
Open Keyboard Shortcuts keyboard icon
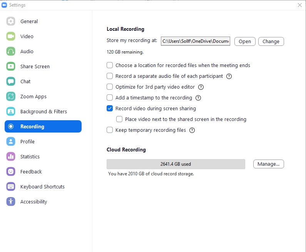(11, 187)
